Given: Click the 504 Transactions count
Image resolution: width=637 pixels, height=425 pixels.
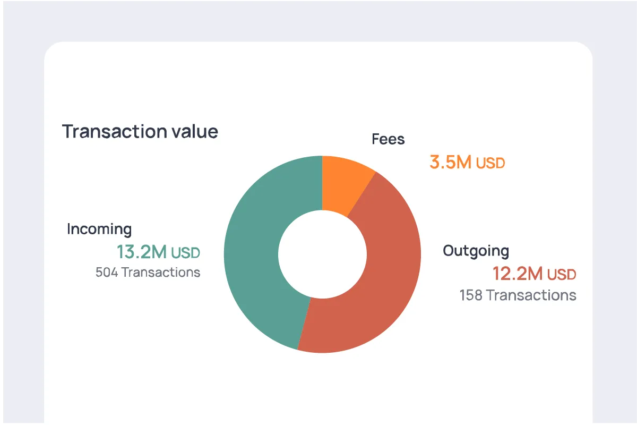Looking at the screenshot, I should pyautogui.click(x=148, y=273).
